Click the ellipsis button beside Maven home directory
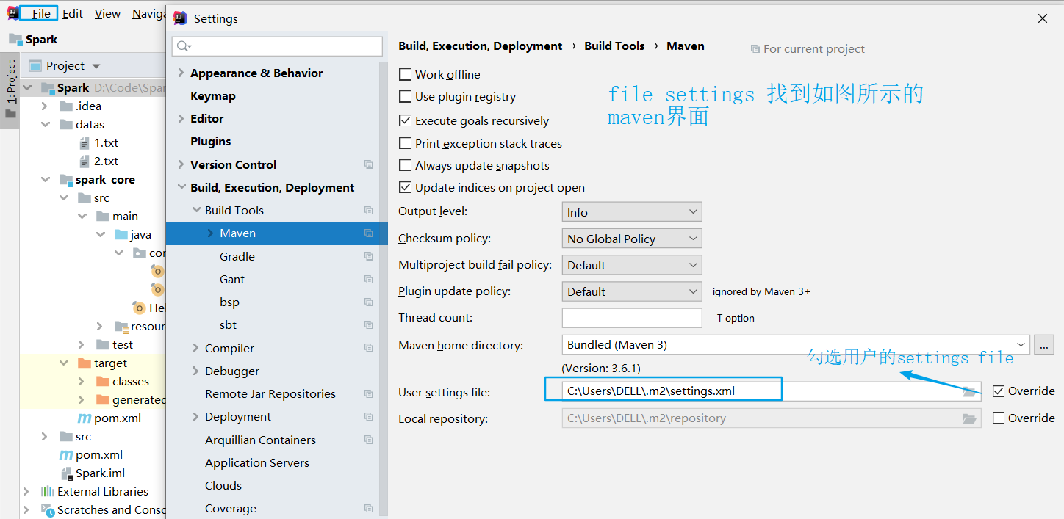This screenshot has width=1064, height=519. click(x=1044, y=344)
